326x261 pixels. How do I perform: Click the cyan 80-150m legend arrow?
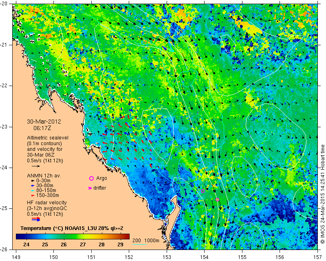tap(33, 190)
